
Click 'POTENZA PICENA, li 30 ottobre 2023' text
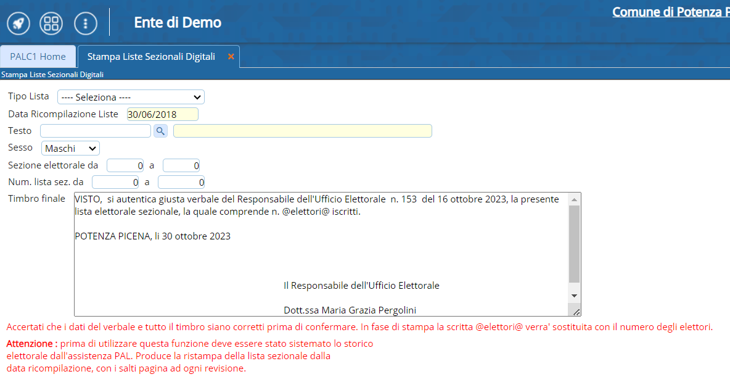[153, 236]
